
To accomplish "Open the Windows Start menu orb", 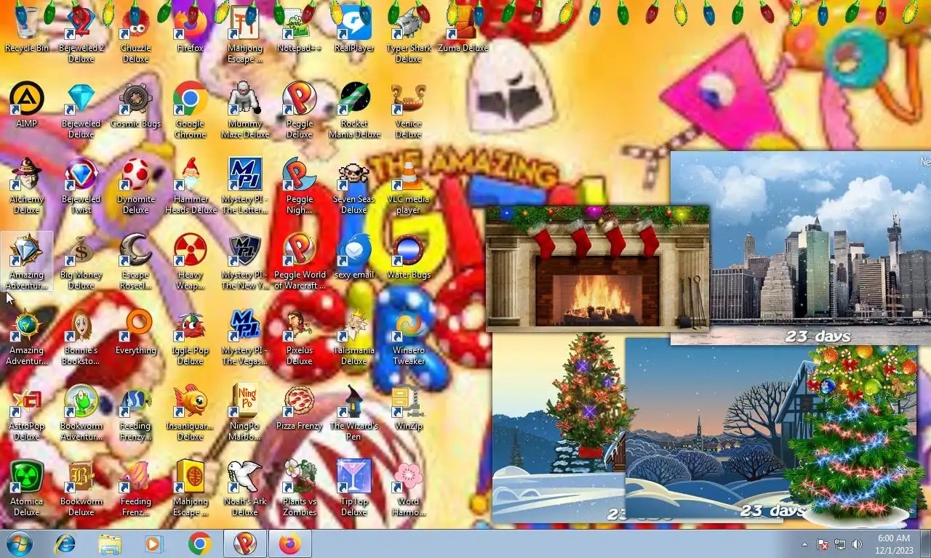I will 20,543.
